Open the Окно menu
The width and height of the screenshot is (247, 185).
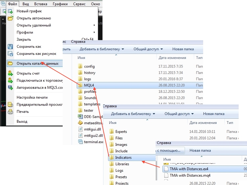pos(95,4)
